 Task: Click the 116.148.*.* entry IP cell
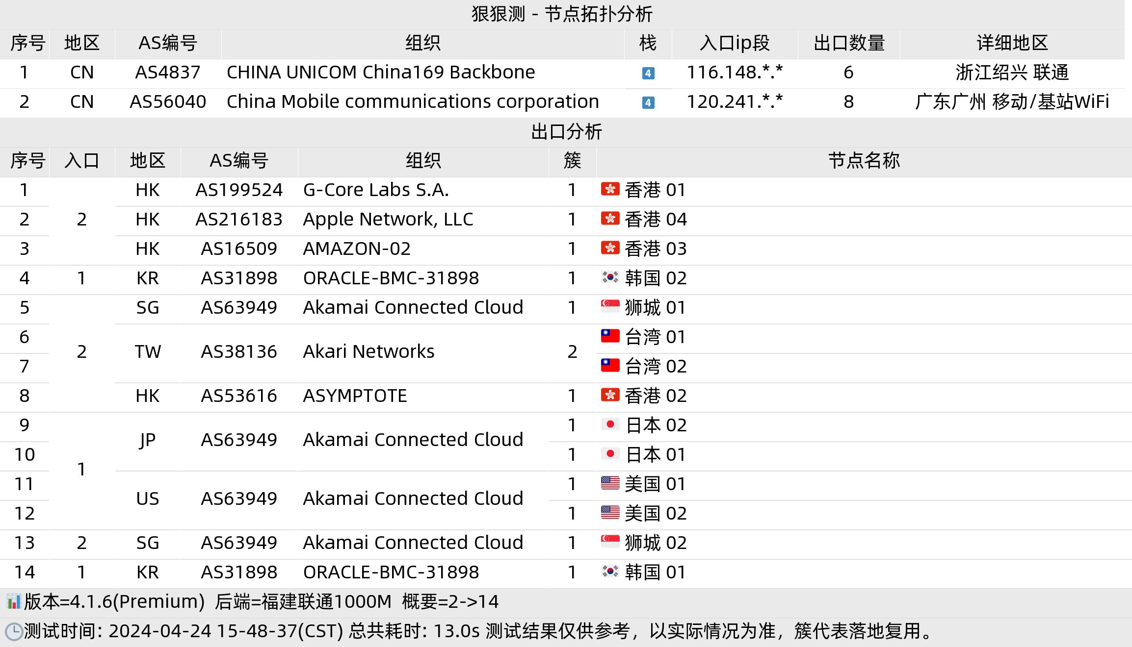735,73
